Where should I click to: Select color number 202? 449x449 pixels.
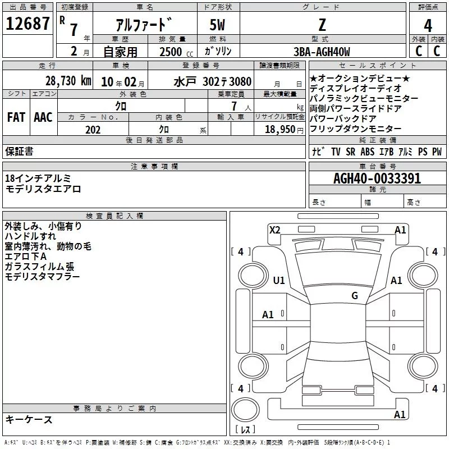pos(93,130)
